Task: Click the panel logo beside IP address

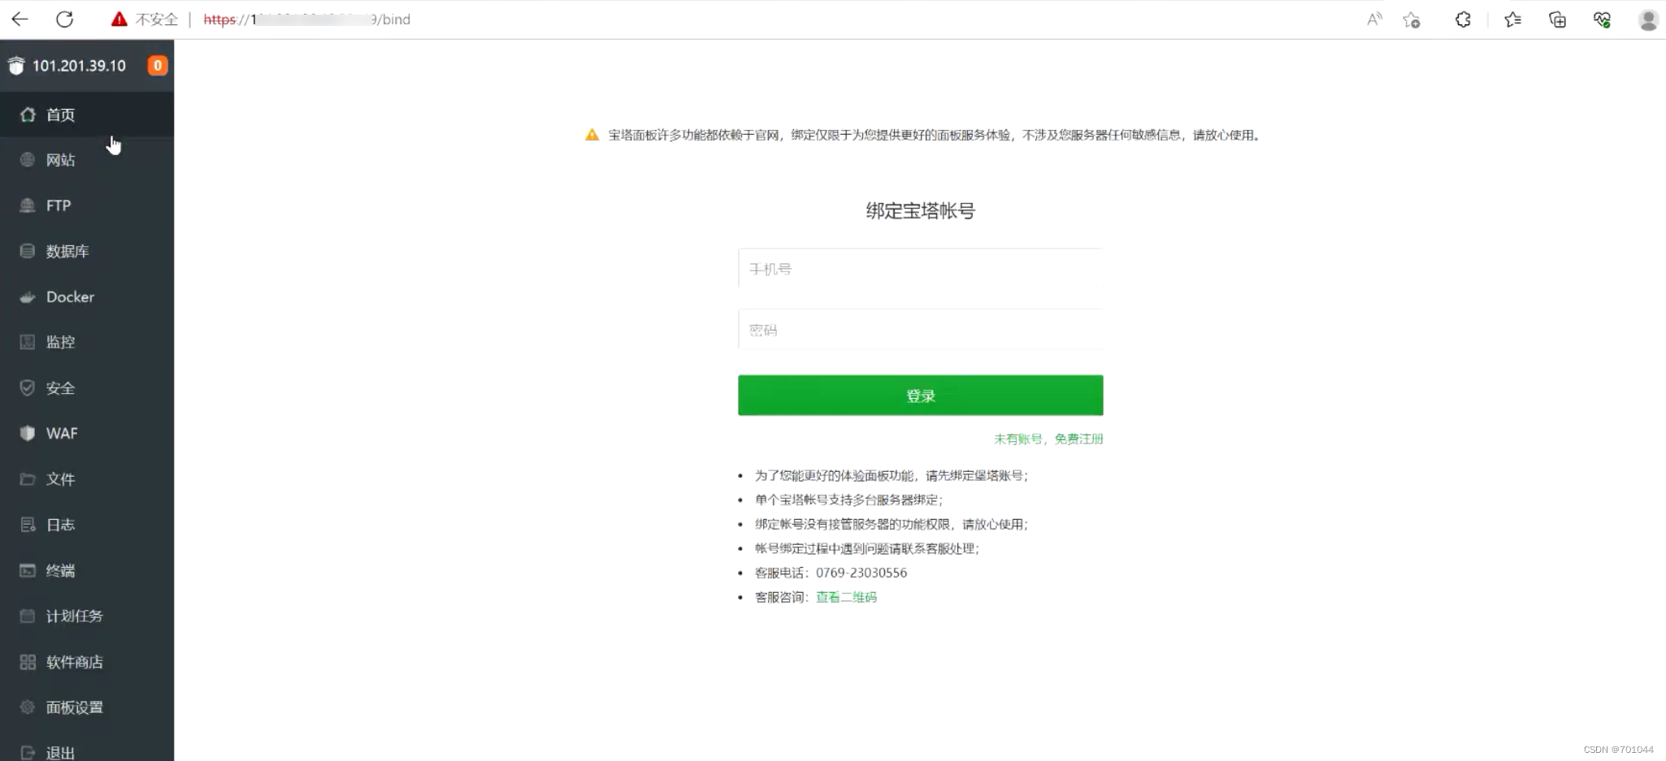Action: (16, 66)
